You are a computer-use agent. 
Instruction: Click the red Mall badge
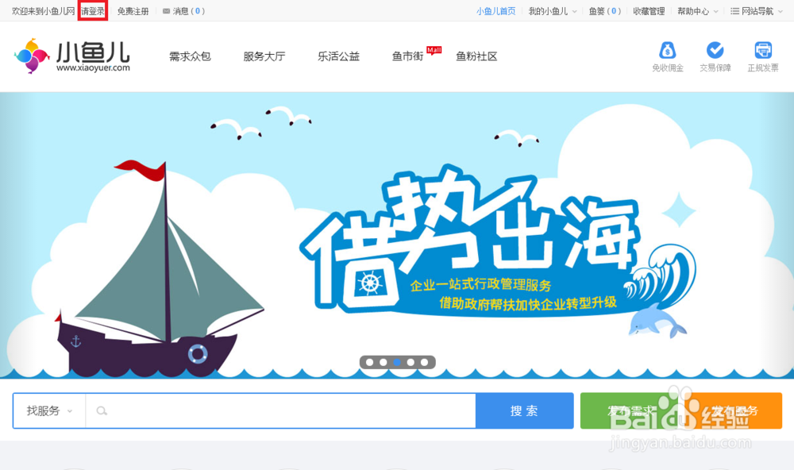[x=434, y=50]
